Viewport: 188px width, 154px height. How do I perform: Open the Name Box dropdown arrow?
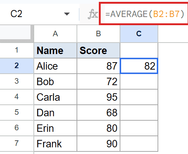pyautogui.click(x=67, y=14)
